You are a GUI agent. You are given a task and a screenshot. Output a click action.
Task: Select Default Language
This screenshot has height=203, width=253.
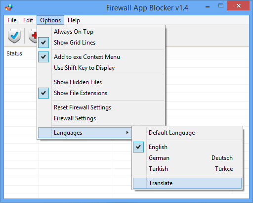(187, 133)
